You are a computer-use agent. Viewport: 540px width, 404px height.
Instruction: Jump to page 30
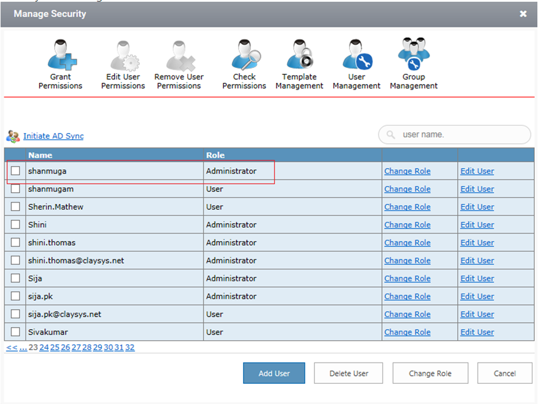[108, 348]
